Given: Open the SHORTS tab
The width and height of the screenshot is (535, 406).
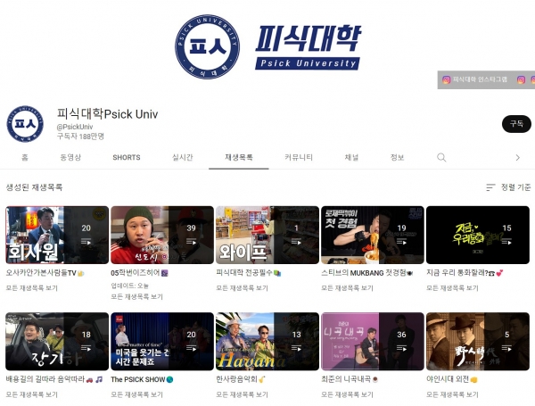Looking at the screenshot, I should [x=127, y=157].
